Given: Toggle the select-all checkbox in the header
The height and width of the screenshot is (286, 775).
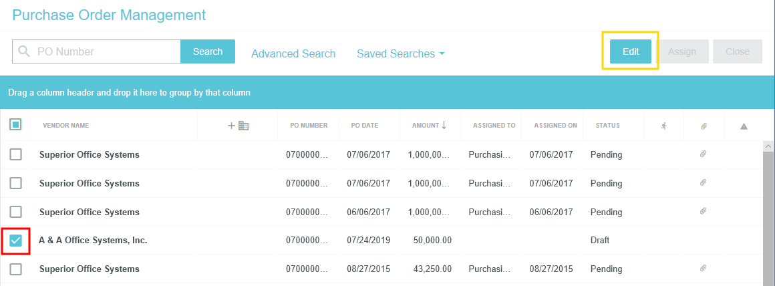Looking at the screenshot, I should 15,124.
